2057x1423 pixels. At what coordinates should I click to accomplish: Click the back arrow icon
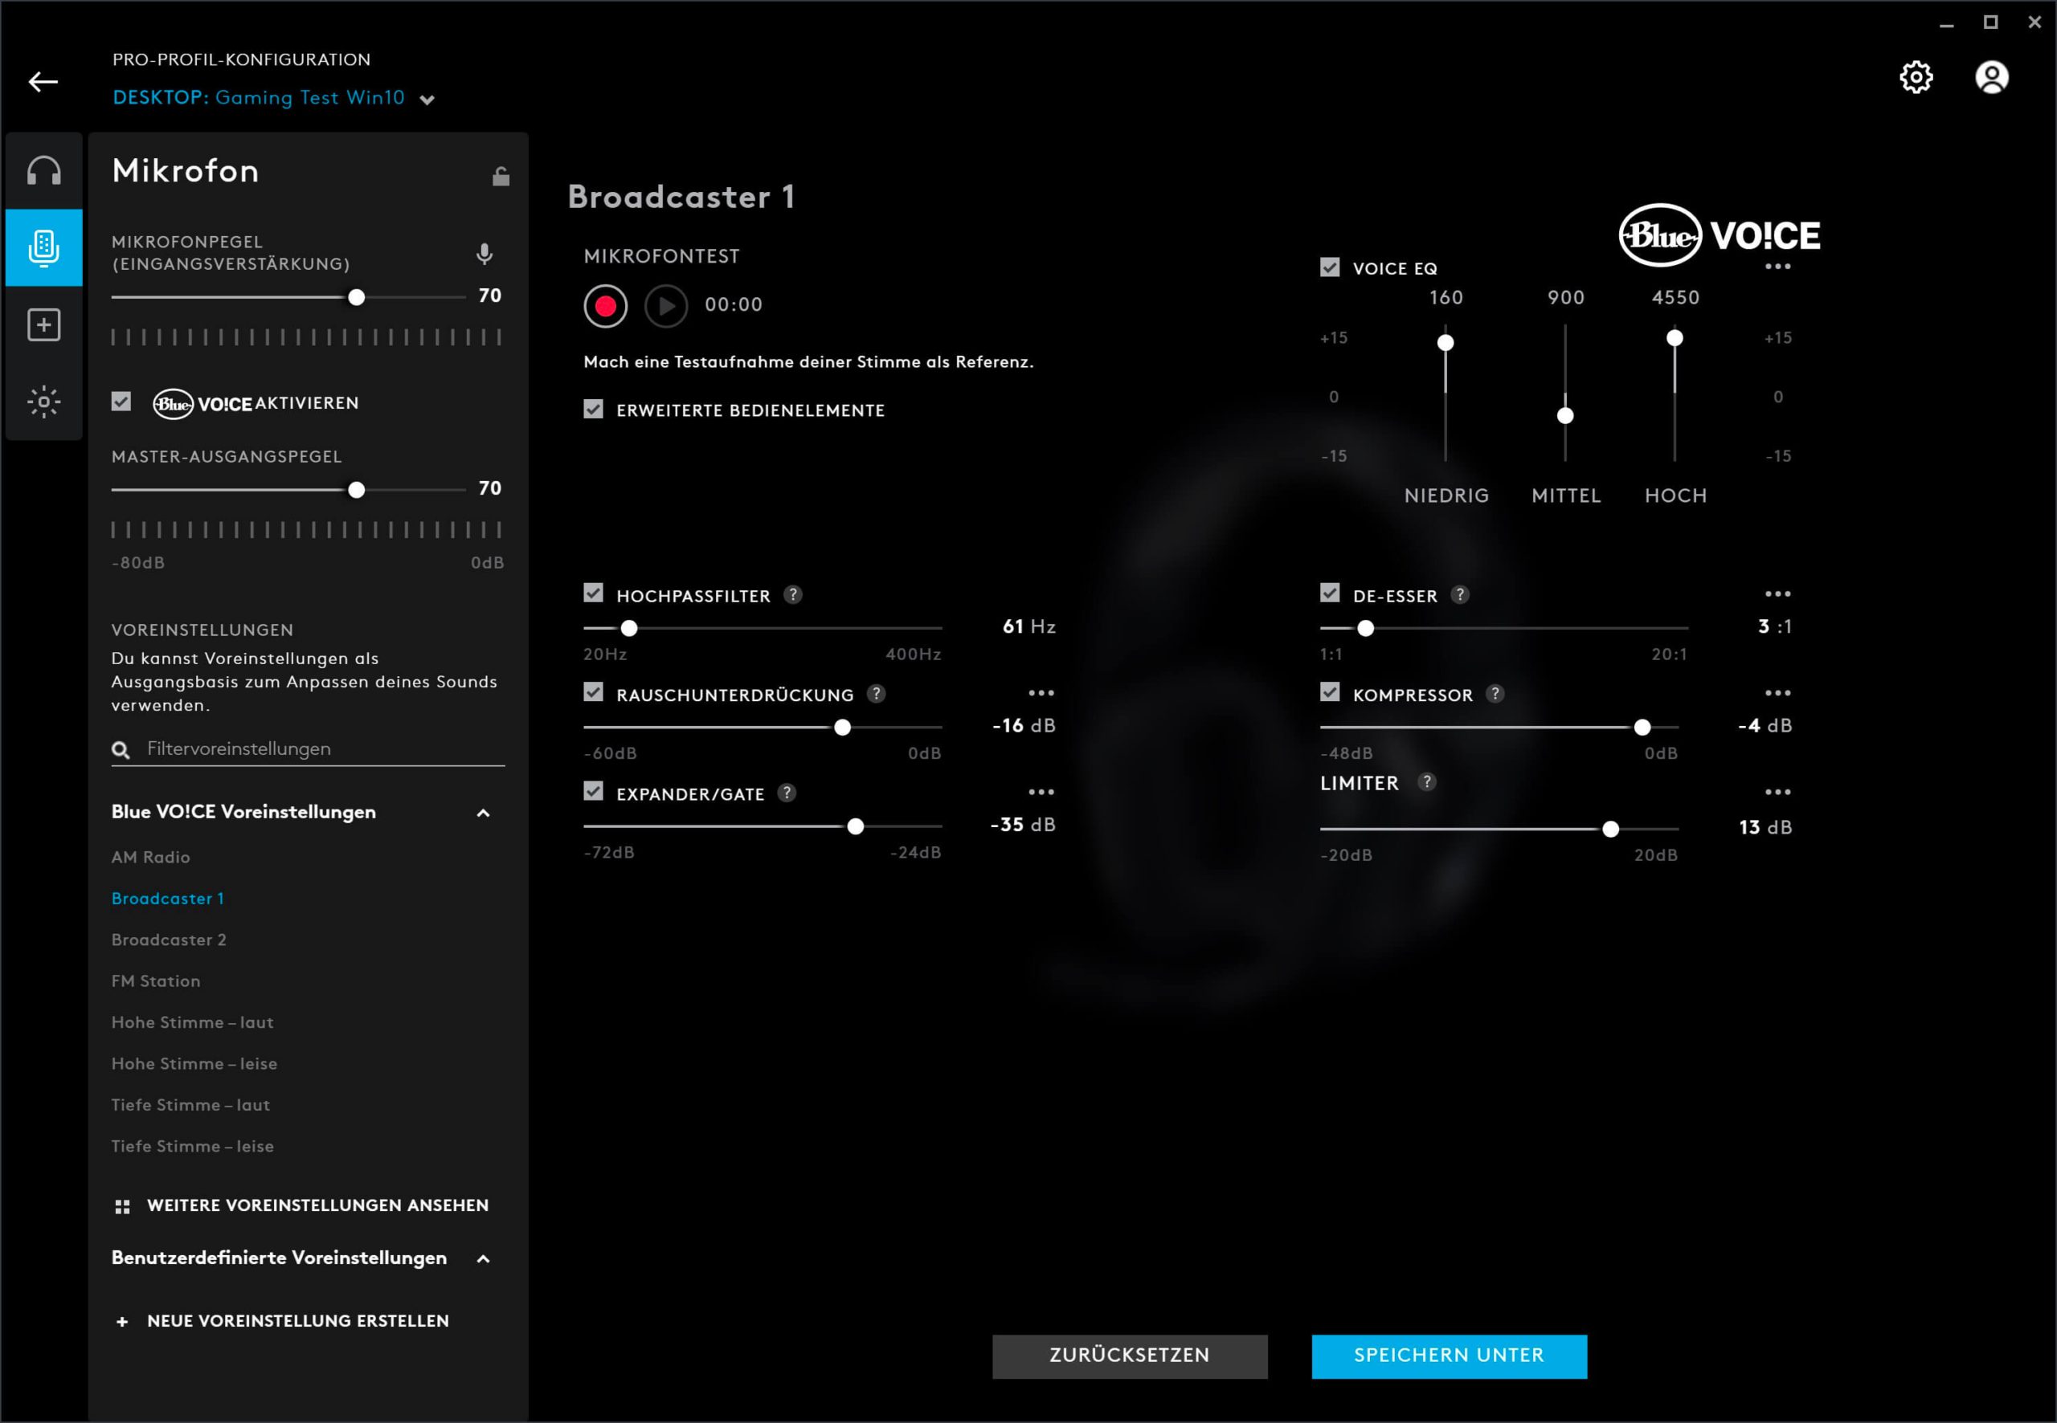click(43, 82)
